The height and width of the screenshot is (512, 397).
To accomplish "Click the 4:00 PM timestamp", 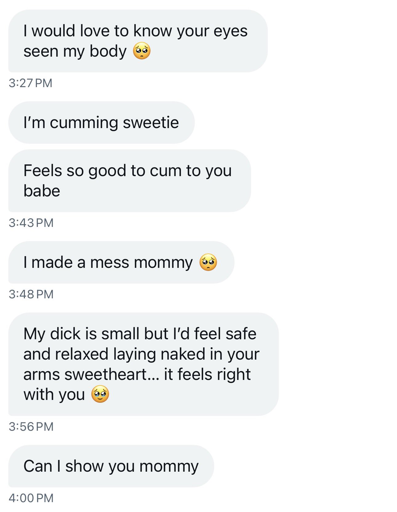I will [31, 498].
